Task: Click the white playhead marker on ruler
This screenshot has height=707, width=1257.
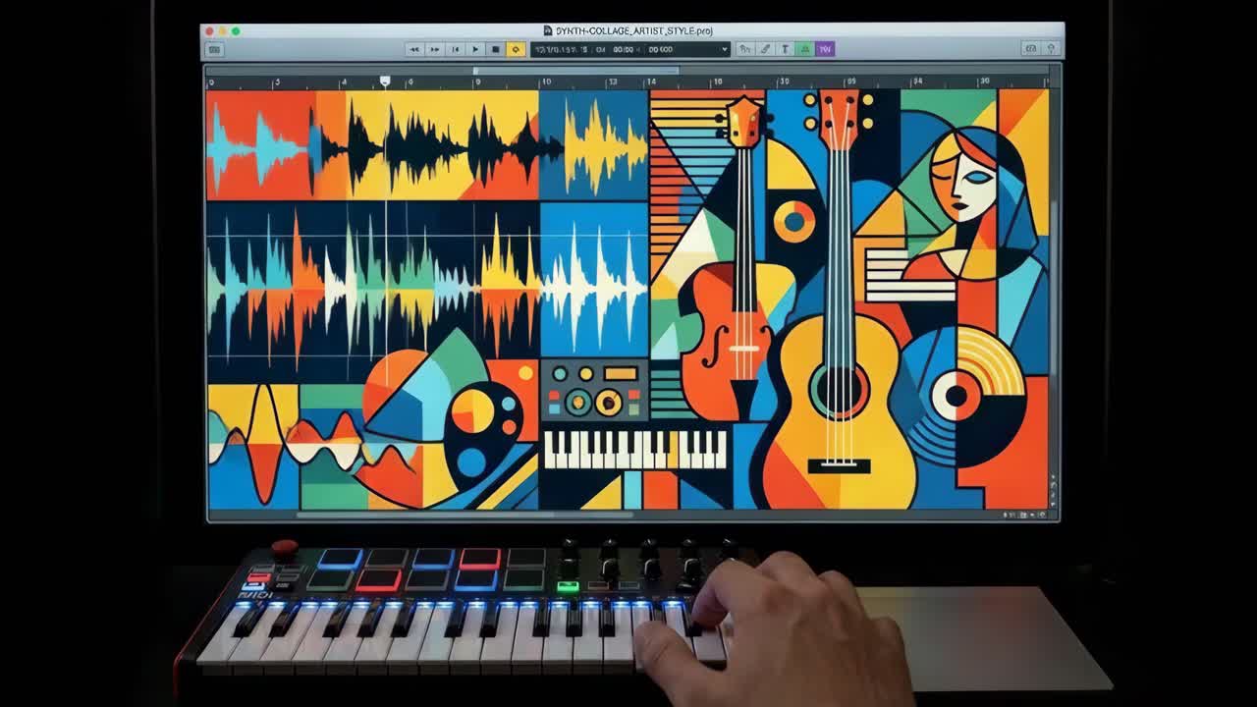Action: (385, 82)
